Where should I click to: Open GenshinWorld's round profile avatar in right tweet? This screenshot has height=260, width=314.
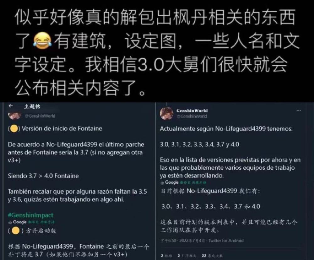click(167, 114)
